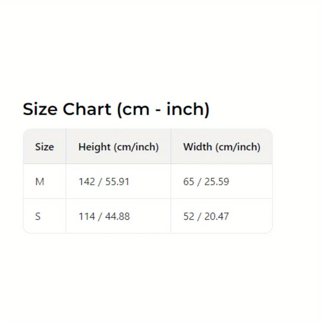Click the word "Width" in the header
Viewport: 322px width, 322px height.
click(198, 147)
